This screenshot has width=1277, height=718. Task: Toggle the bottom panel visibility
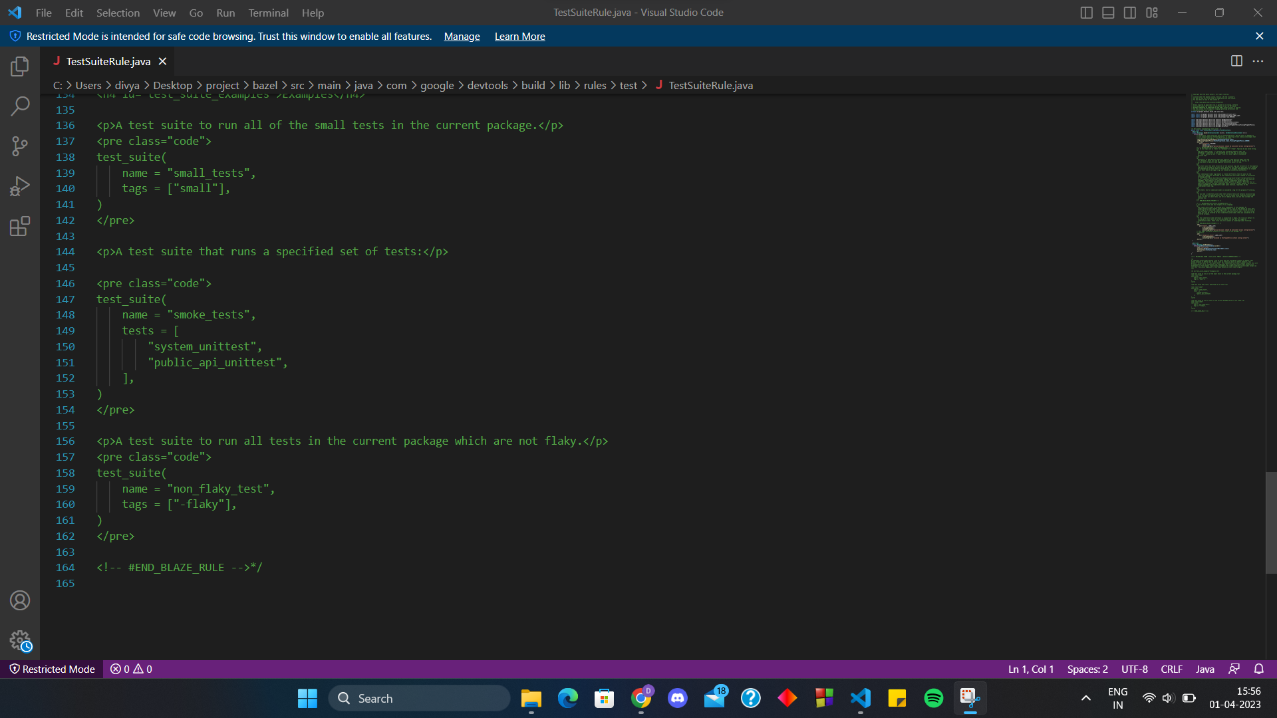[x=1108, y=12]
